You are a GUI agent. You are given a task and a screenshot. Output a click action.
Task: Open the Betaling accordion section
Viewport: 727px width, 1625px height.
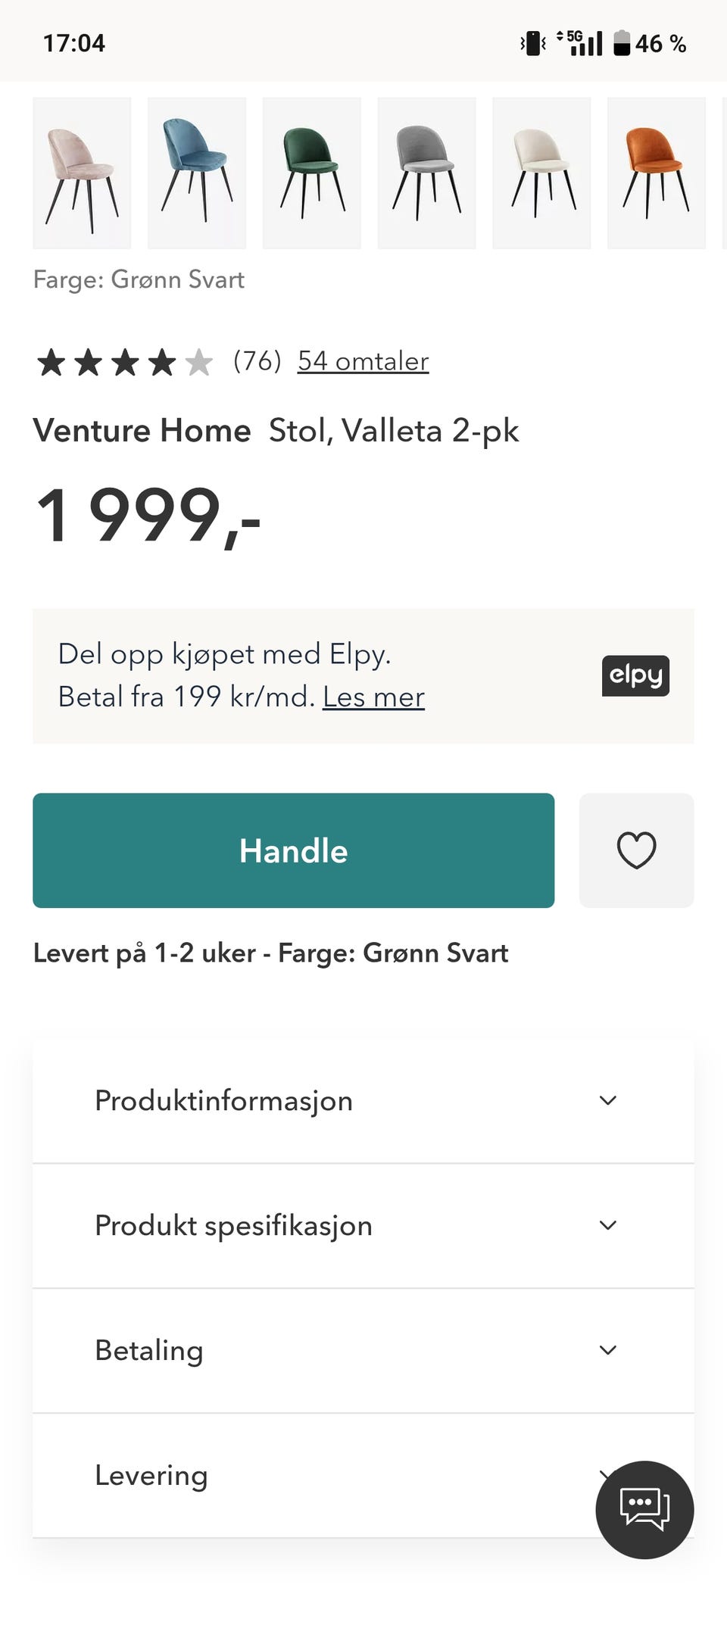point(363,1350)
